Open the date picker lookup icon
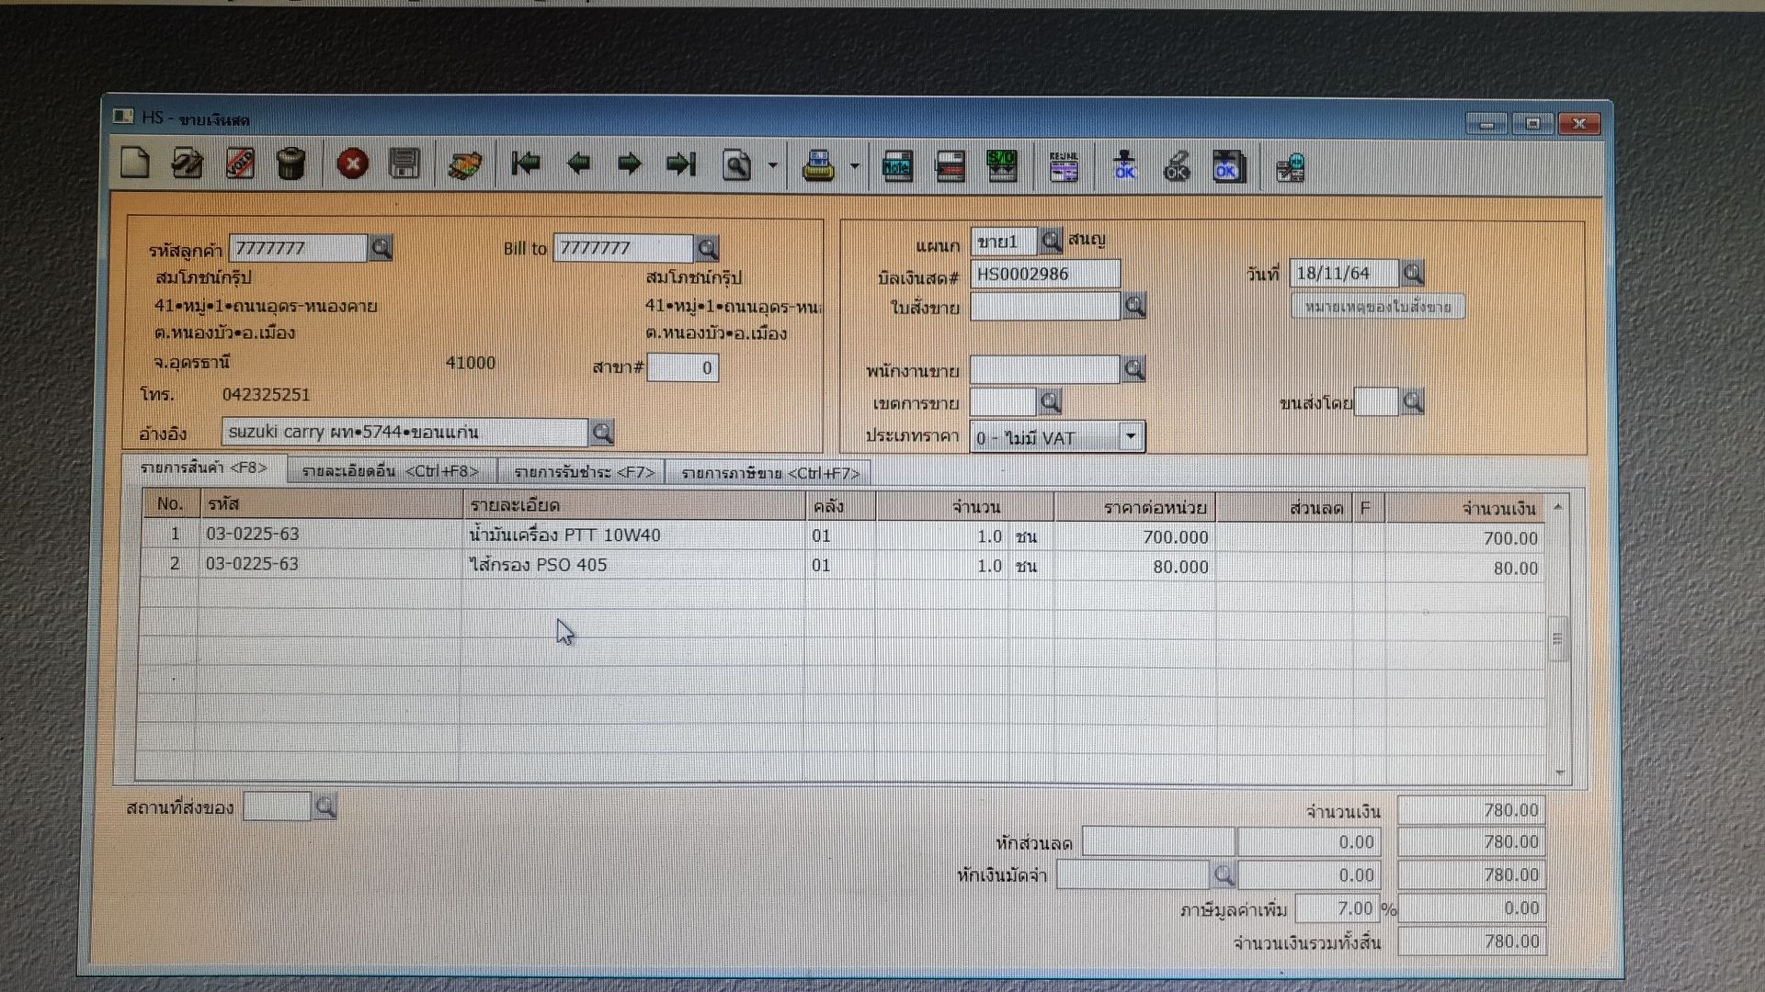Image resolution: width=1765 pixels, height=992 pixels. (x=1413, y=273)
